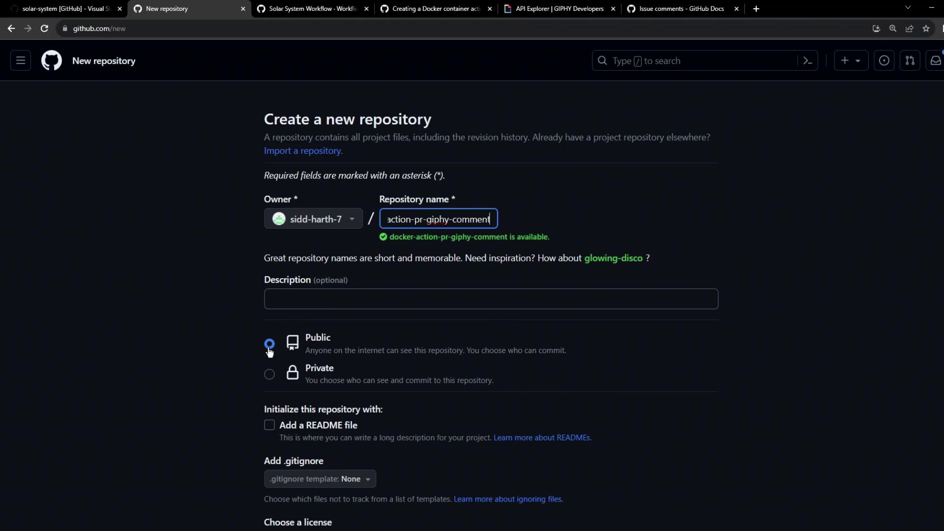Image resolution: width=944 pixels, height=531 pixels.
Task: Open the Issues icon in header
Action: click(884, 60)
